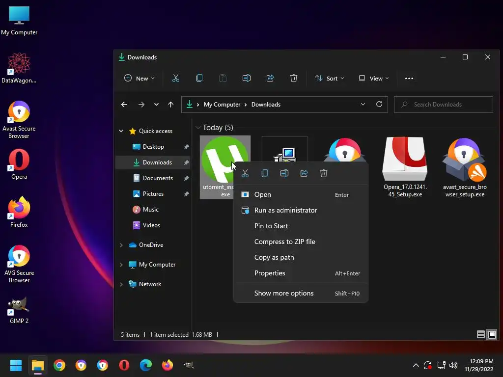This screenshot has height=377, width=503.
Task: Click Cut scissors icon in context menu
Action: click(245, 173)
